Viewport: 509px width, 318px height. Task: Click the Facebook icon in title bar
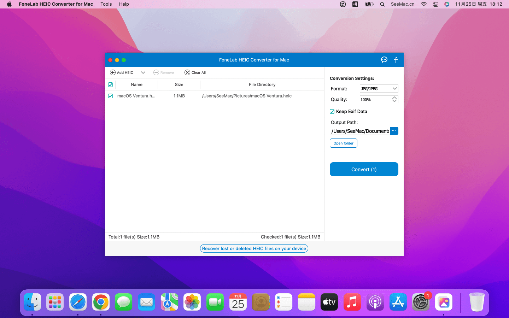[396, 60]
